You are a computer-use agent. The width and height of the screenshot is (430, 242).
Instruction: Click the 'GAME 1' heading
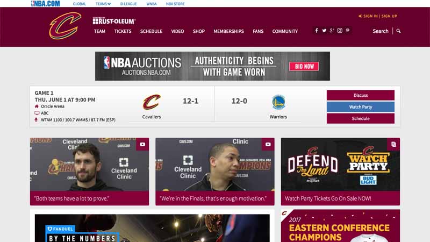click(x=44, y=92)
